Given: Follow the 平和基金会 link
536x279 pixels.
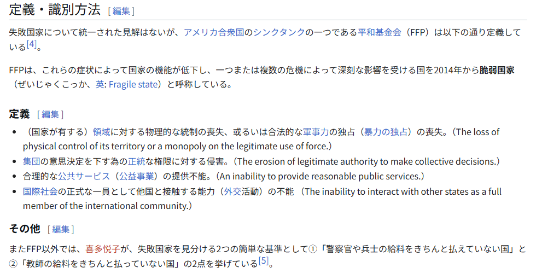Looking at the screenshot, I should pos(380,32).
